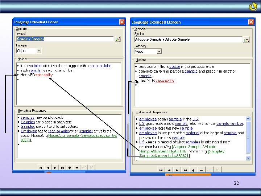The height and width of the screenshot is (196, 261).
Task: Click cancel edit X in right window
Action: (217, 170)
